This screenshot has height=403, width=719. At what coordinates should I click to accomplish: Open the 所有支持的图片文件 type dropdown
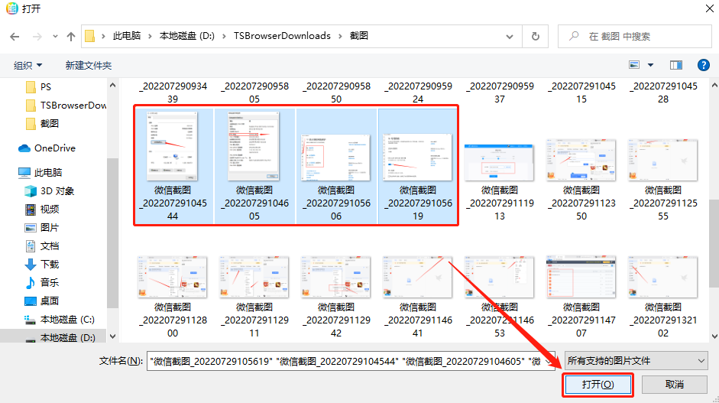(x=636, y=361)
